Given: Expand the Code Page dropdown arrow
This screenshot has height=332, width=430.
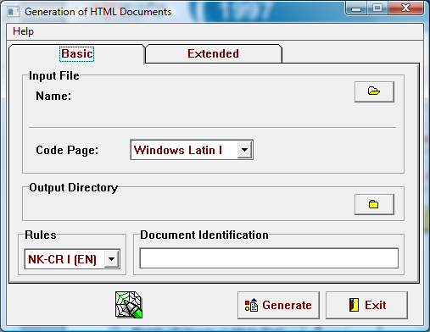Looking at the screenshot, I should (x=244, y=150).
